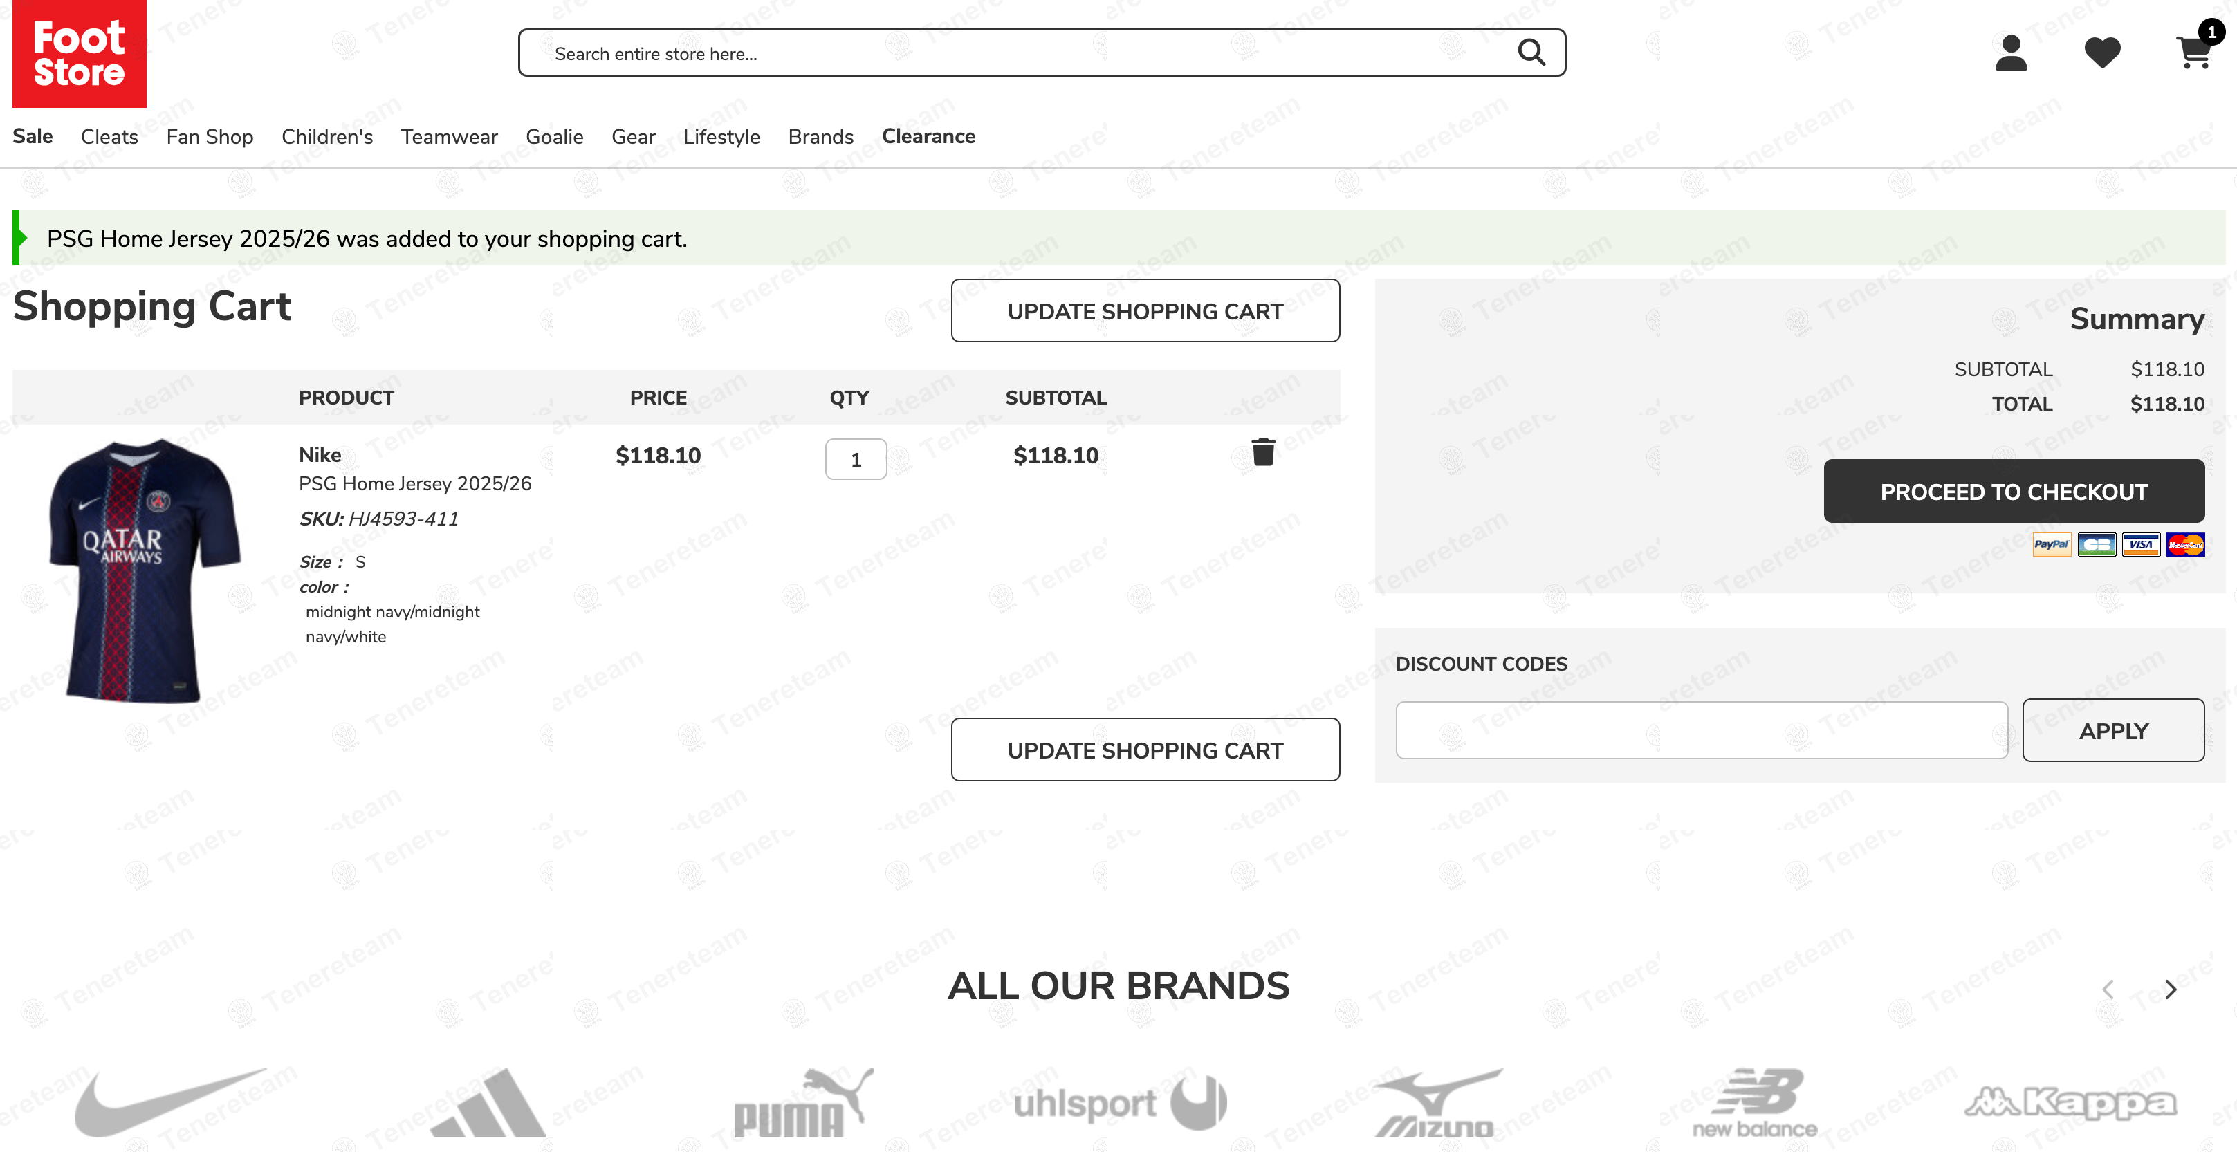The width and height of the screenshot is (2237, 1152).
Task: Show next brands with right chevron
Action: click(x=2170, y=989)
